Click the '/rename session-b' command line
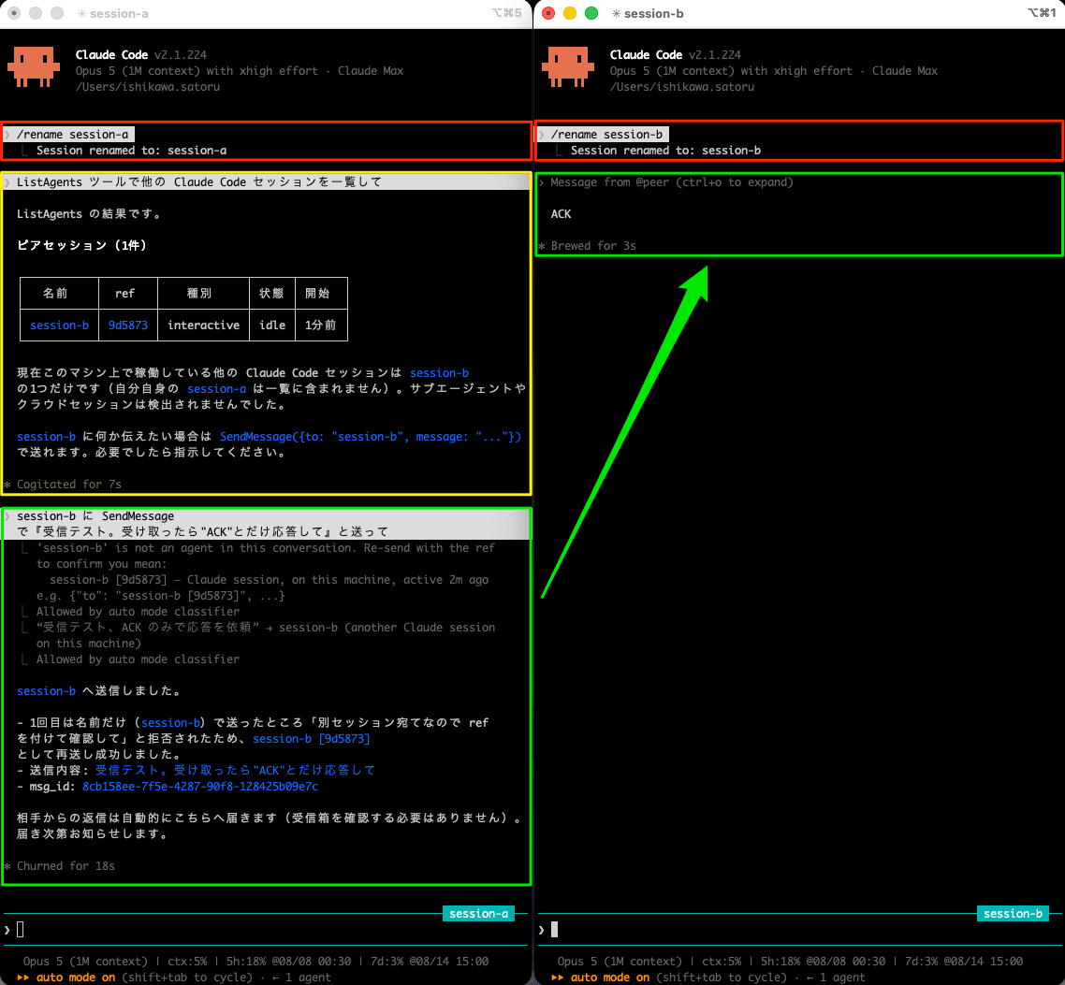The width and height of the screenshot is (1065, 985). [x=606, y=135]
